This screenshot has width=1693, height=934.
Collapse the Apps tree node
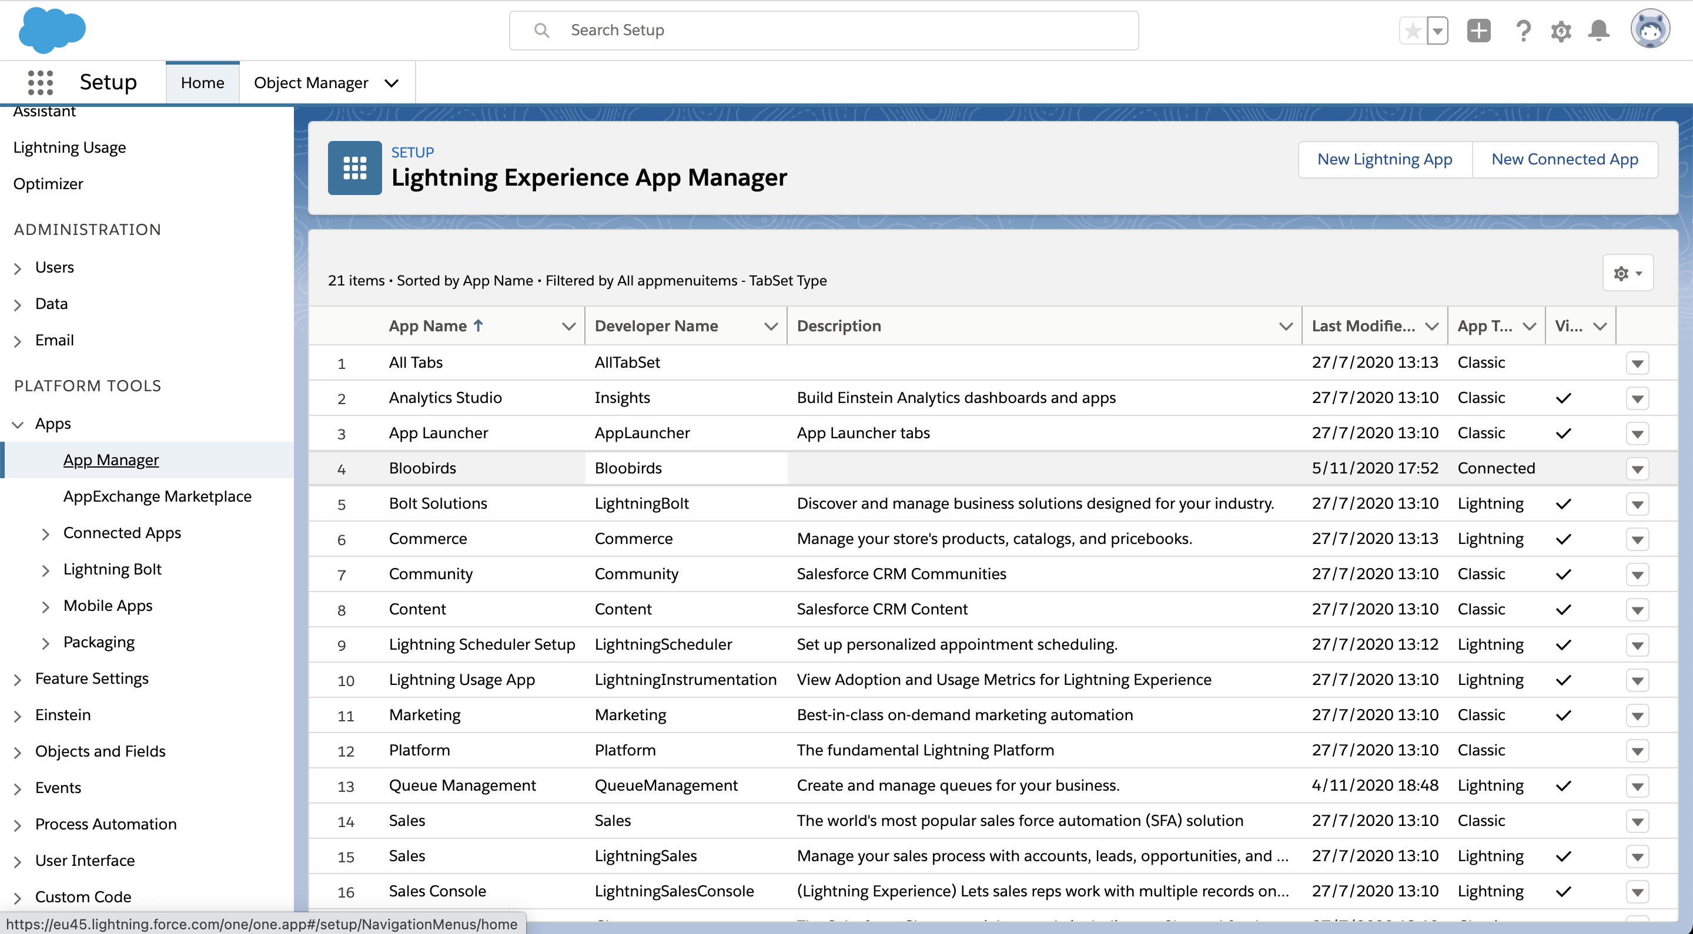tap(18, 424)
